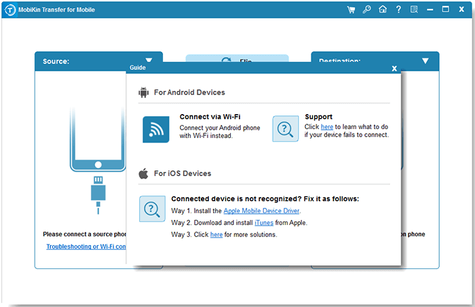Image resolution: width=475 pixels, height=307 pixels.
Task: Close the Guide dialog
Action: point(394,69)
